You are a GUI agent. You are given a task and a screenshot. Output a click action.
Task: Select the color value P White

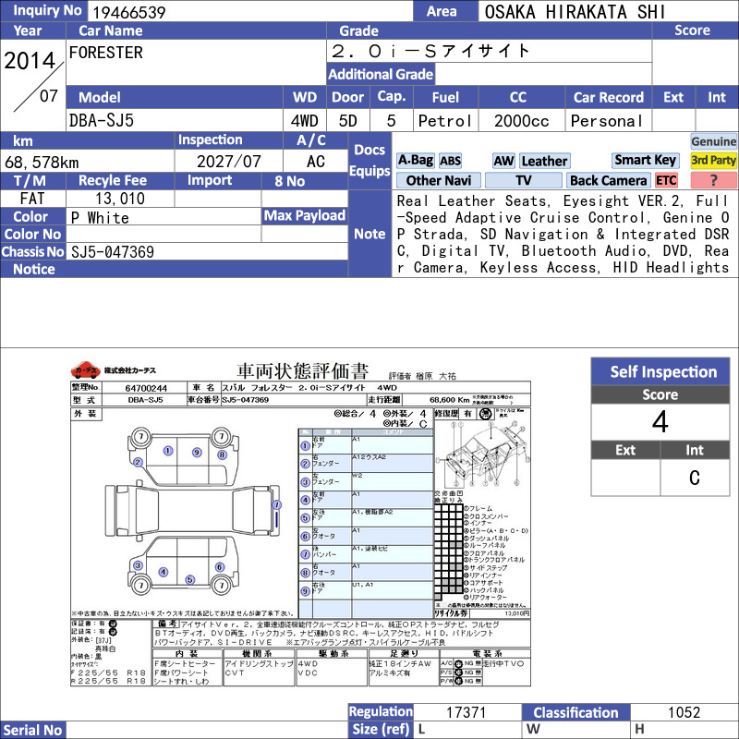(100, 218)
